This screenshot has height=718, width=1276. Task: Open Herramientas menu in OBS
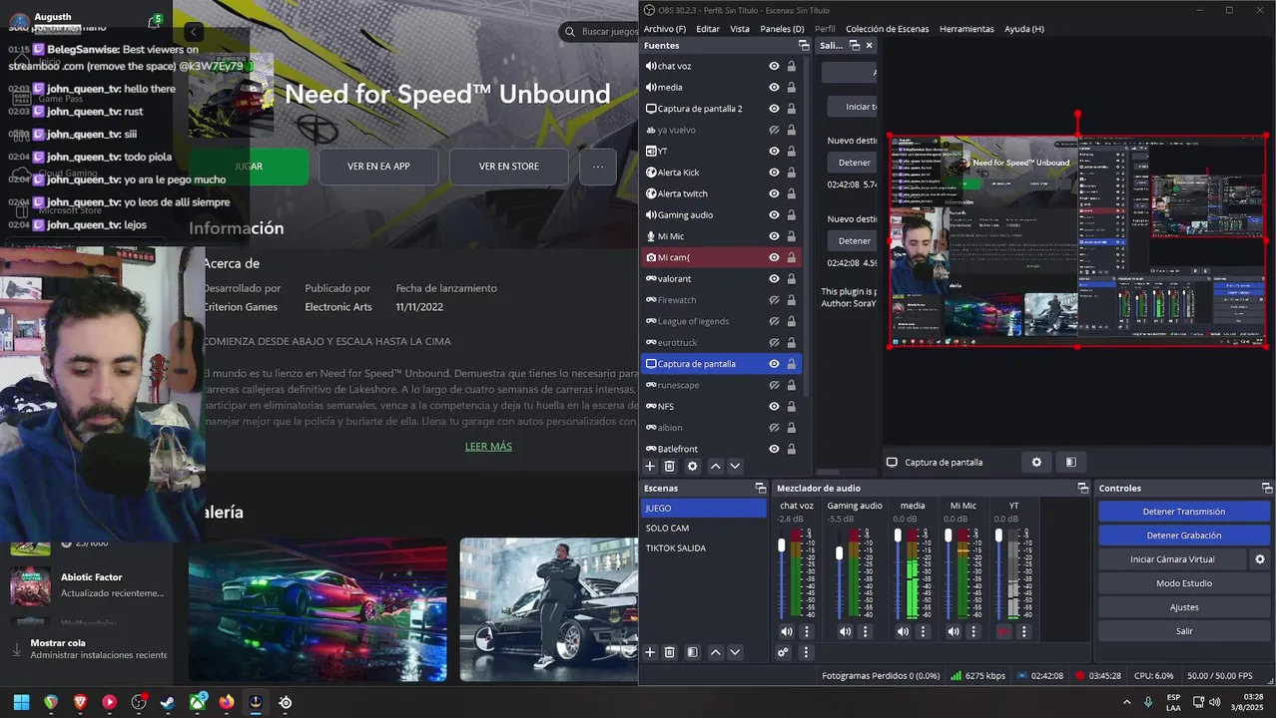pos(966,29)
